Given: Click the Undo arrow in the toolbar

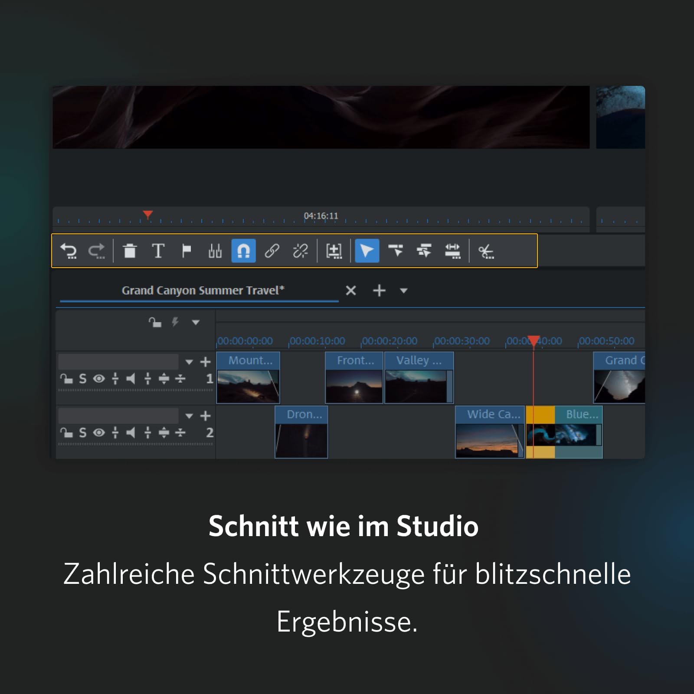Looking at the screenshot, I should (69, 251).
